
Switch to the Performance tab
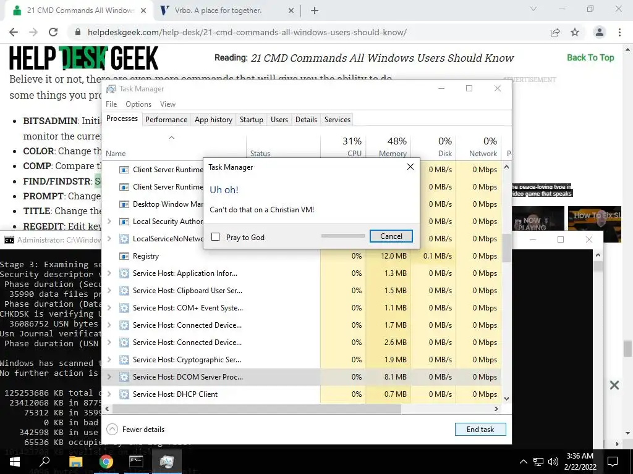[x=166, y=120]
